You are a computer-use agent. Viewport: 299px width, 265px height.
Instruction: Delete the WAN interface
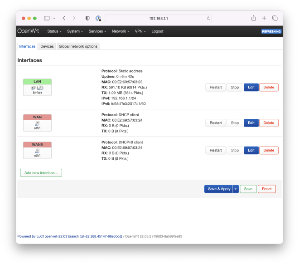click(269, 123)
